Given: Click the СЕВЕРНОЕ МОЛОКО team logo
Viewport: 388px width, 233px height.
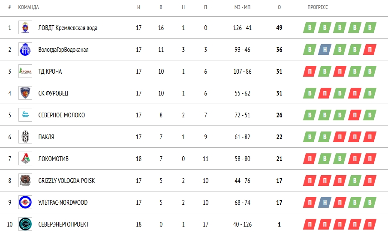Looking at the screenshot, I should [25, 115].
